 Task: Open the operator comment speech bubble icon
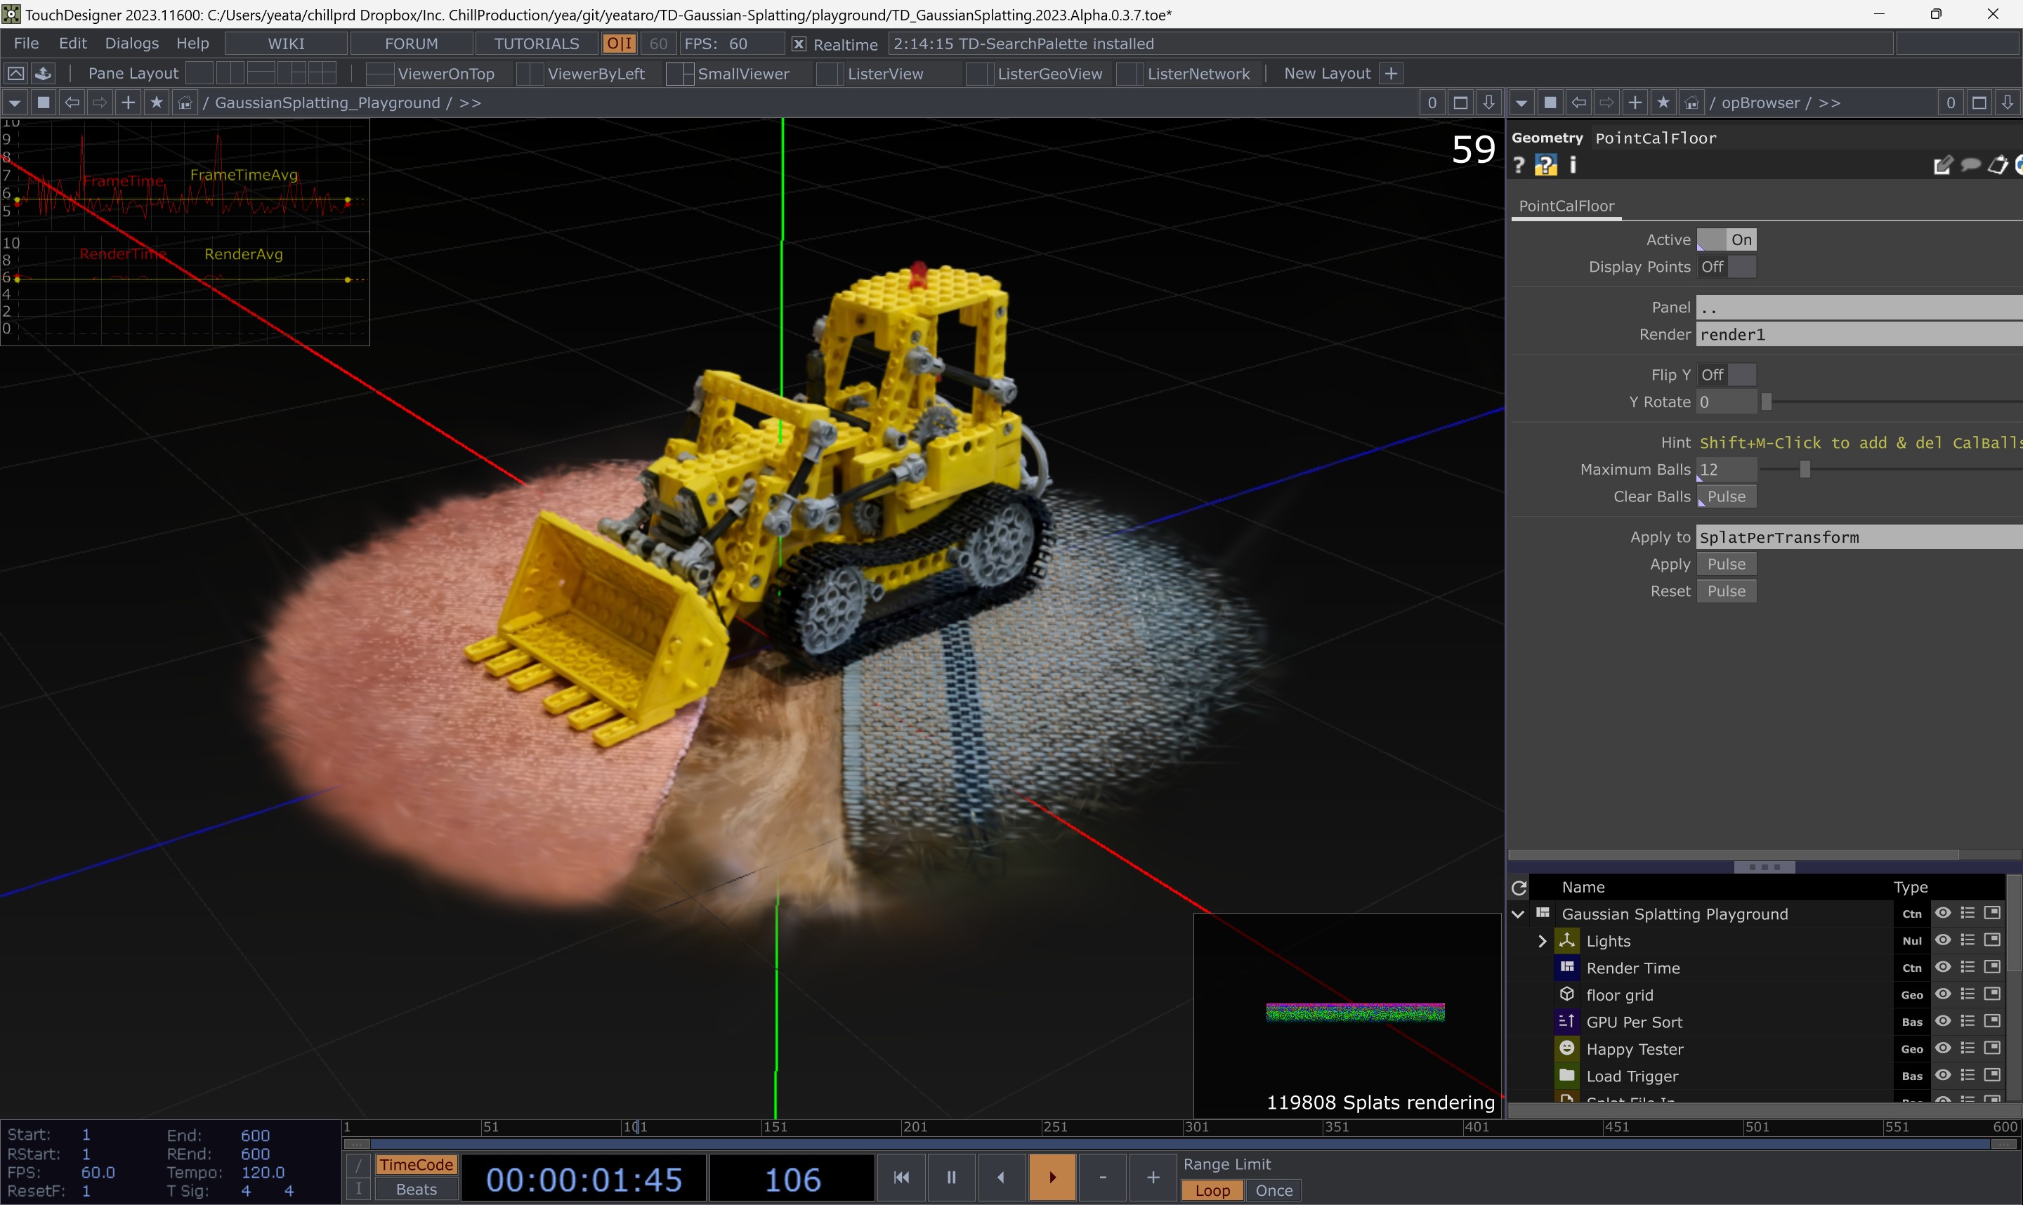tap(1970, 166)
